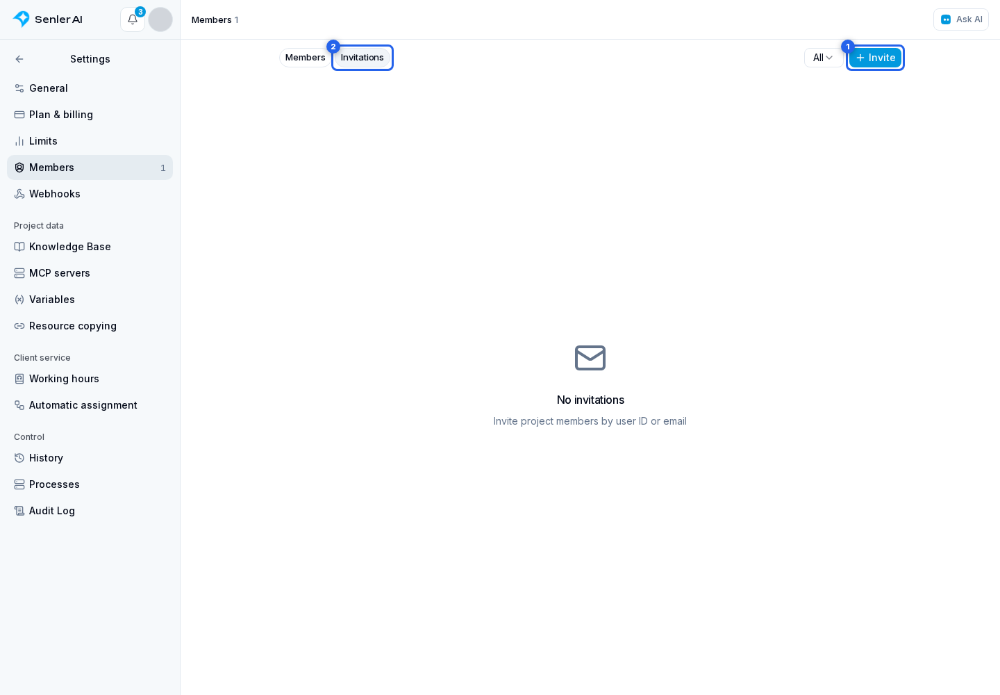Click the Ask AI button label
Image resolution: width=1000 pixels, height=695 pixels.
969,19
